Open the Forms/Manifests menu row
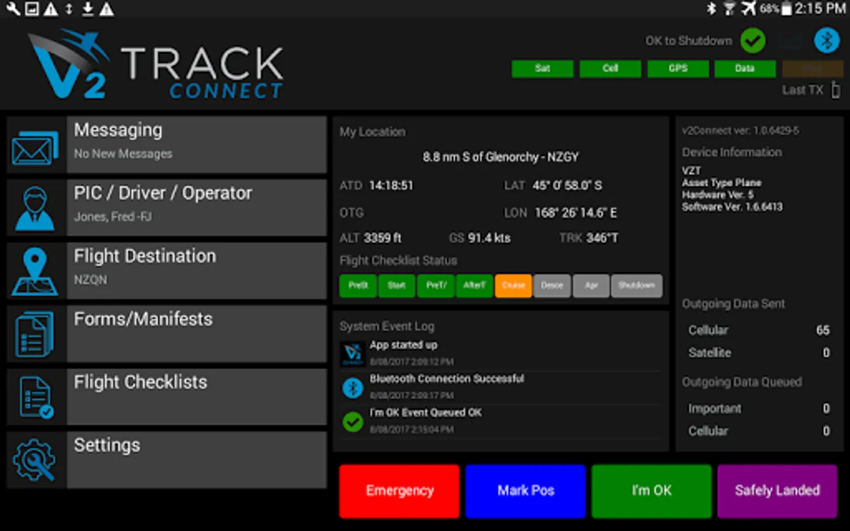 point(166,334)
